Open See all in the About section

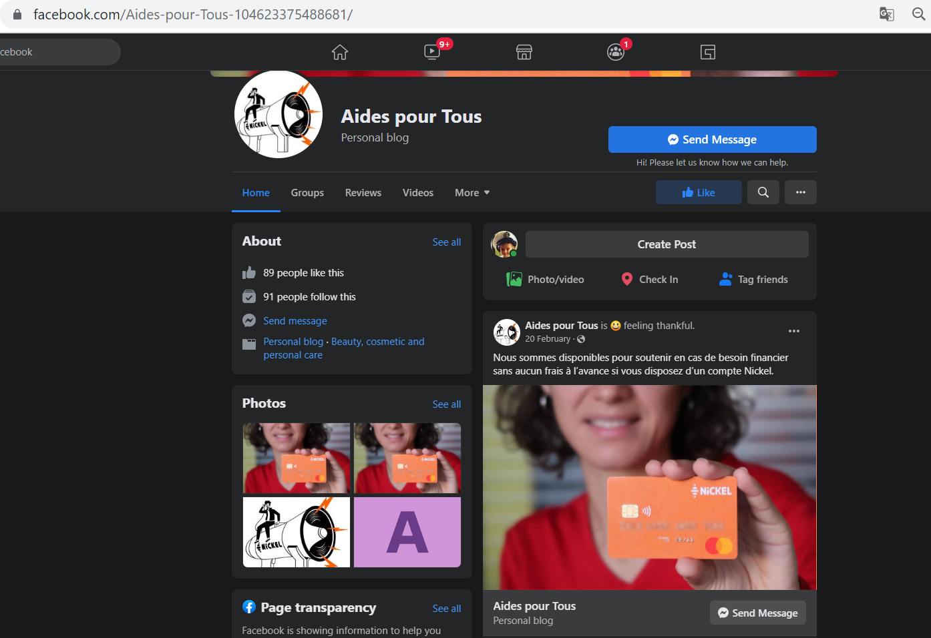pyautogui.click(x=447, y=242)
